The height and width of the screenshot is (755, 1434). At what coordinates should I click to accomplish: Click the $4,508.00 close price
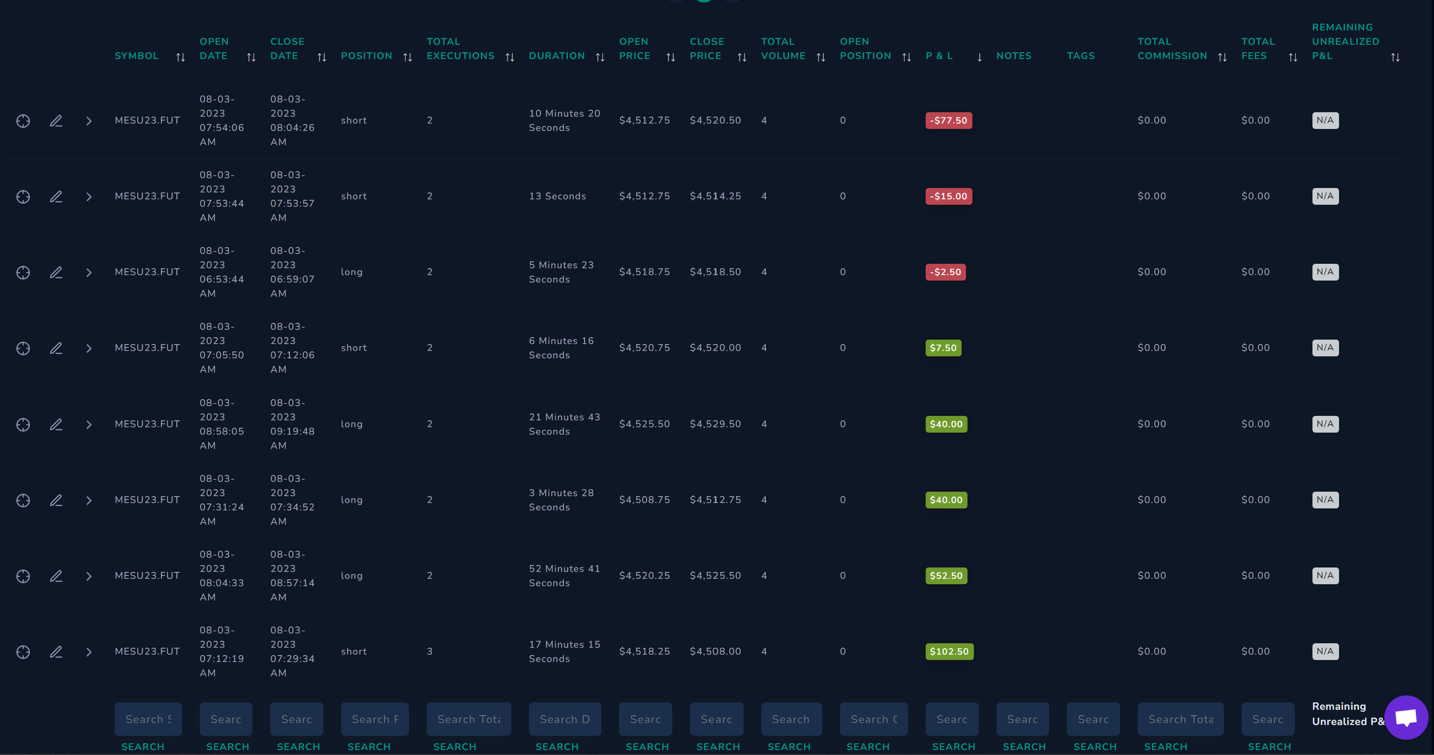point(716,652)
